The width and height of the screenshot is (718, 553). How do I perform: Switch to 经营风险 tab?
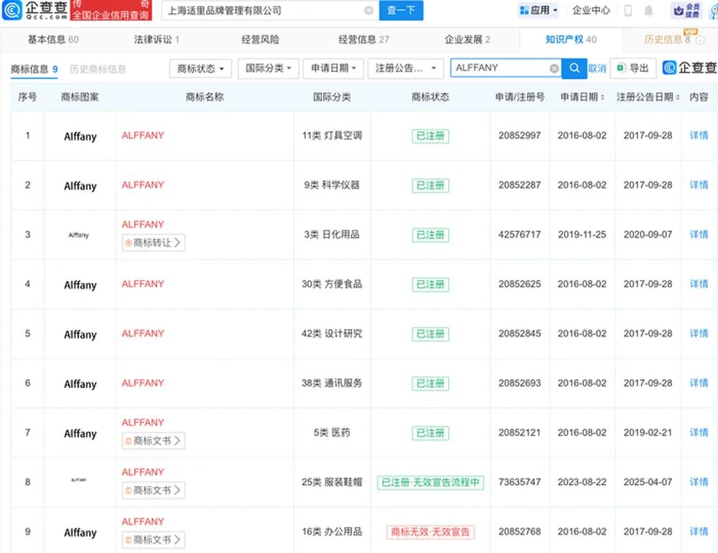coord(260,39)
